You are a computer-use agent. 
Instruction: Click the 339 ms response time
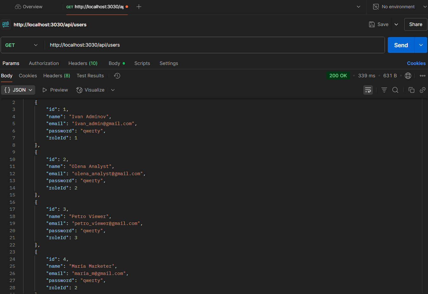(x=366, y=76)
